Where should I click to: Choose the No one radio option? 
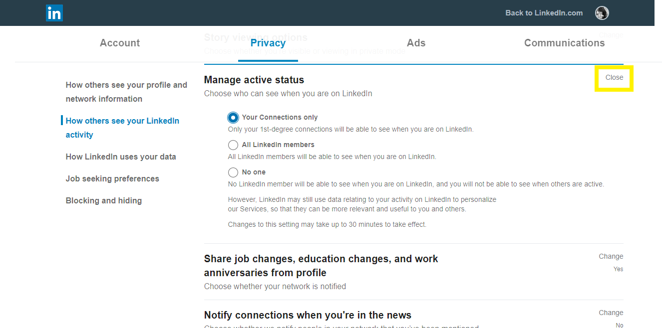click(x=233, y=172)
